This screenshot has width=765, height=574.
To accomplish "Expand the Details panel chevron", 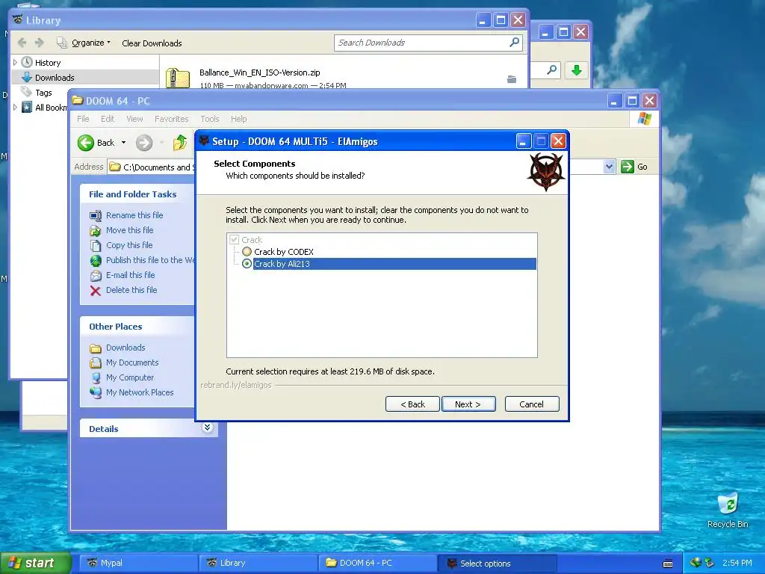I will 208,428.
